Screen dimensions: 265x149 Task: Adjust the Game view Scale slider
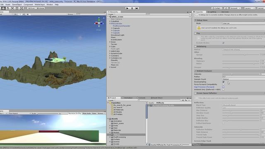[48, 113]
